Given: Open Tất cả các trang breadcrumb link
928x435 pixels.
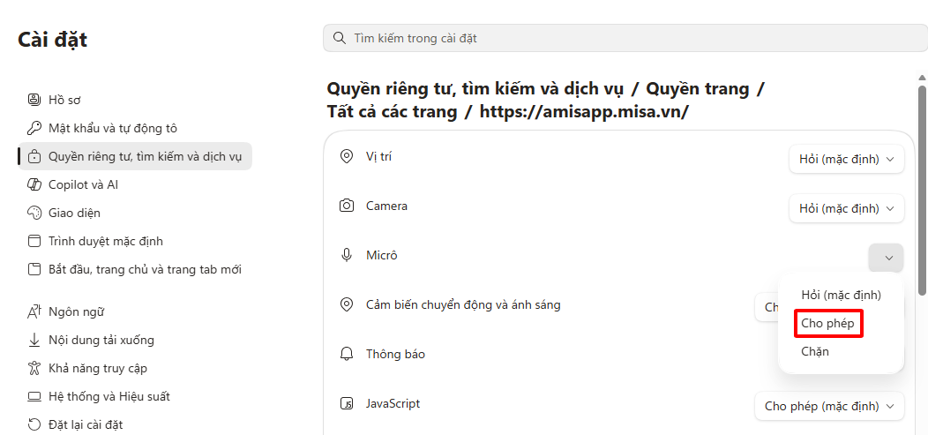Looking at the screenshot, I should (392, 111).
